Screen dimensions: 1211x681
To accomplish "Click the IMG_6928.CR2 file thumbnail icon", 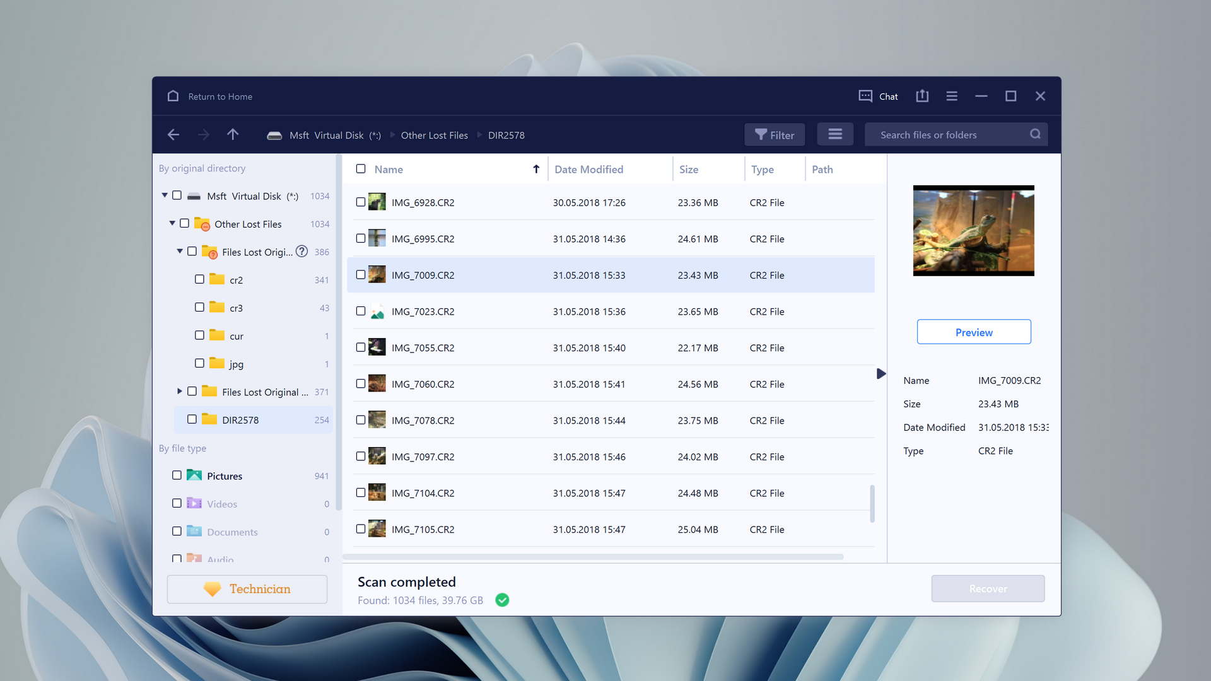I will pos(377,202).
